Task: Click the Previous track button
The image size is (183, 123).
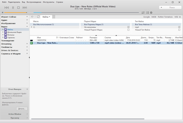Action: click(6, 7)
